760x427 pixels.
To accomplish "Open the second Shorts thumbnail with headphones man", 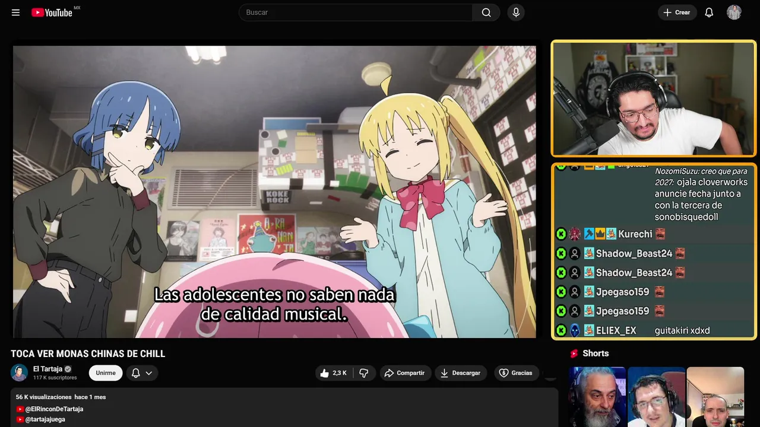I will pyautogui.click(x=656, y=397).
